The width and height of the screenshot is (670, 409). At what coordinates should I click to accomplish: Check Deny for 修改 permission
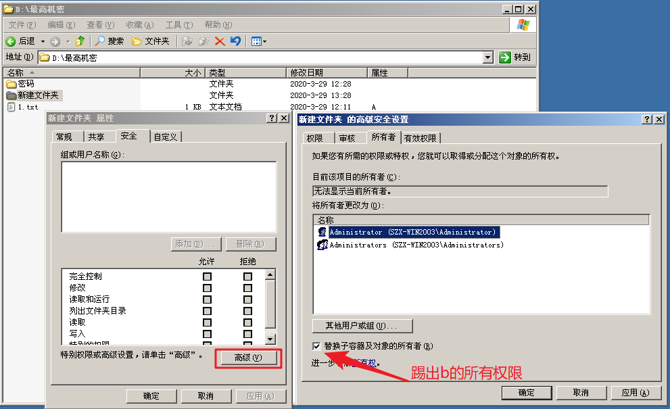(248, 288)
